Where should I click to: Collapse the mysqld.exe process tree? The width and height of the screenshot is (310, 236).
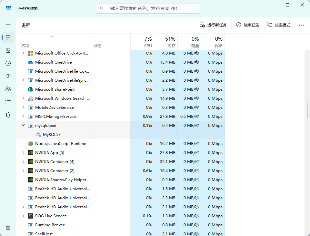pos(23,125)
